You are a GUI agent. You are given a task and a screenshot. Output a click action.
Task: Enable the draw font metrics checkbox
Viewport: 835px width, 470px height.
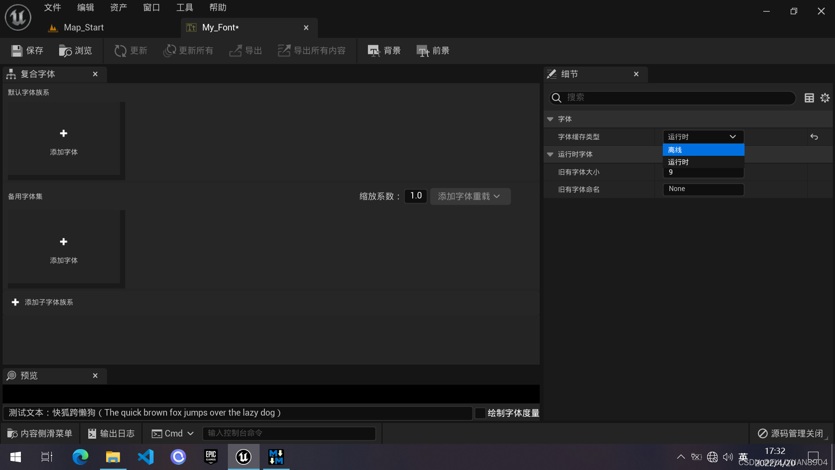point(480,413)
